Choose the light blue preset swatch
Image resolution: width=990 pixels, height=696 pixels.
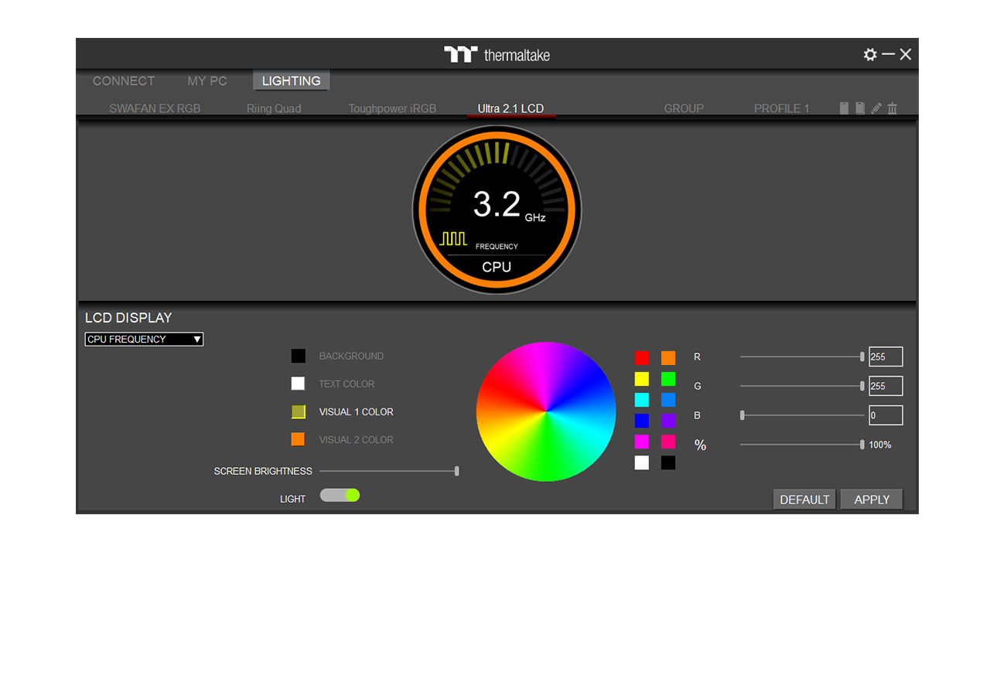point(668,400)
